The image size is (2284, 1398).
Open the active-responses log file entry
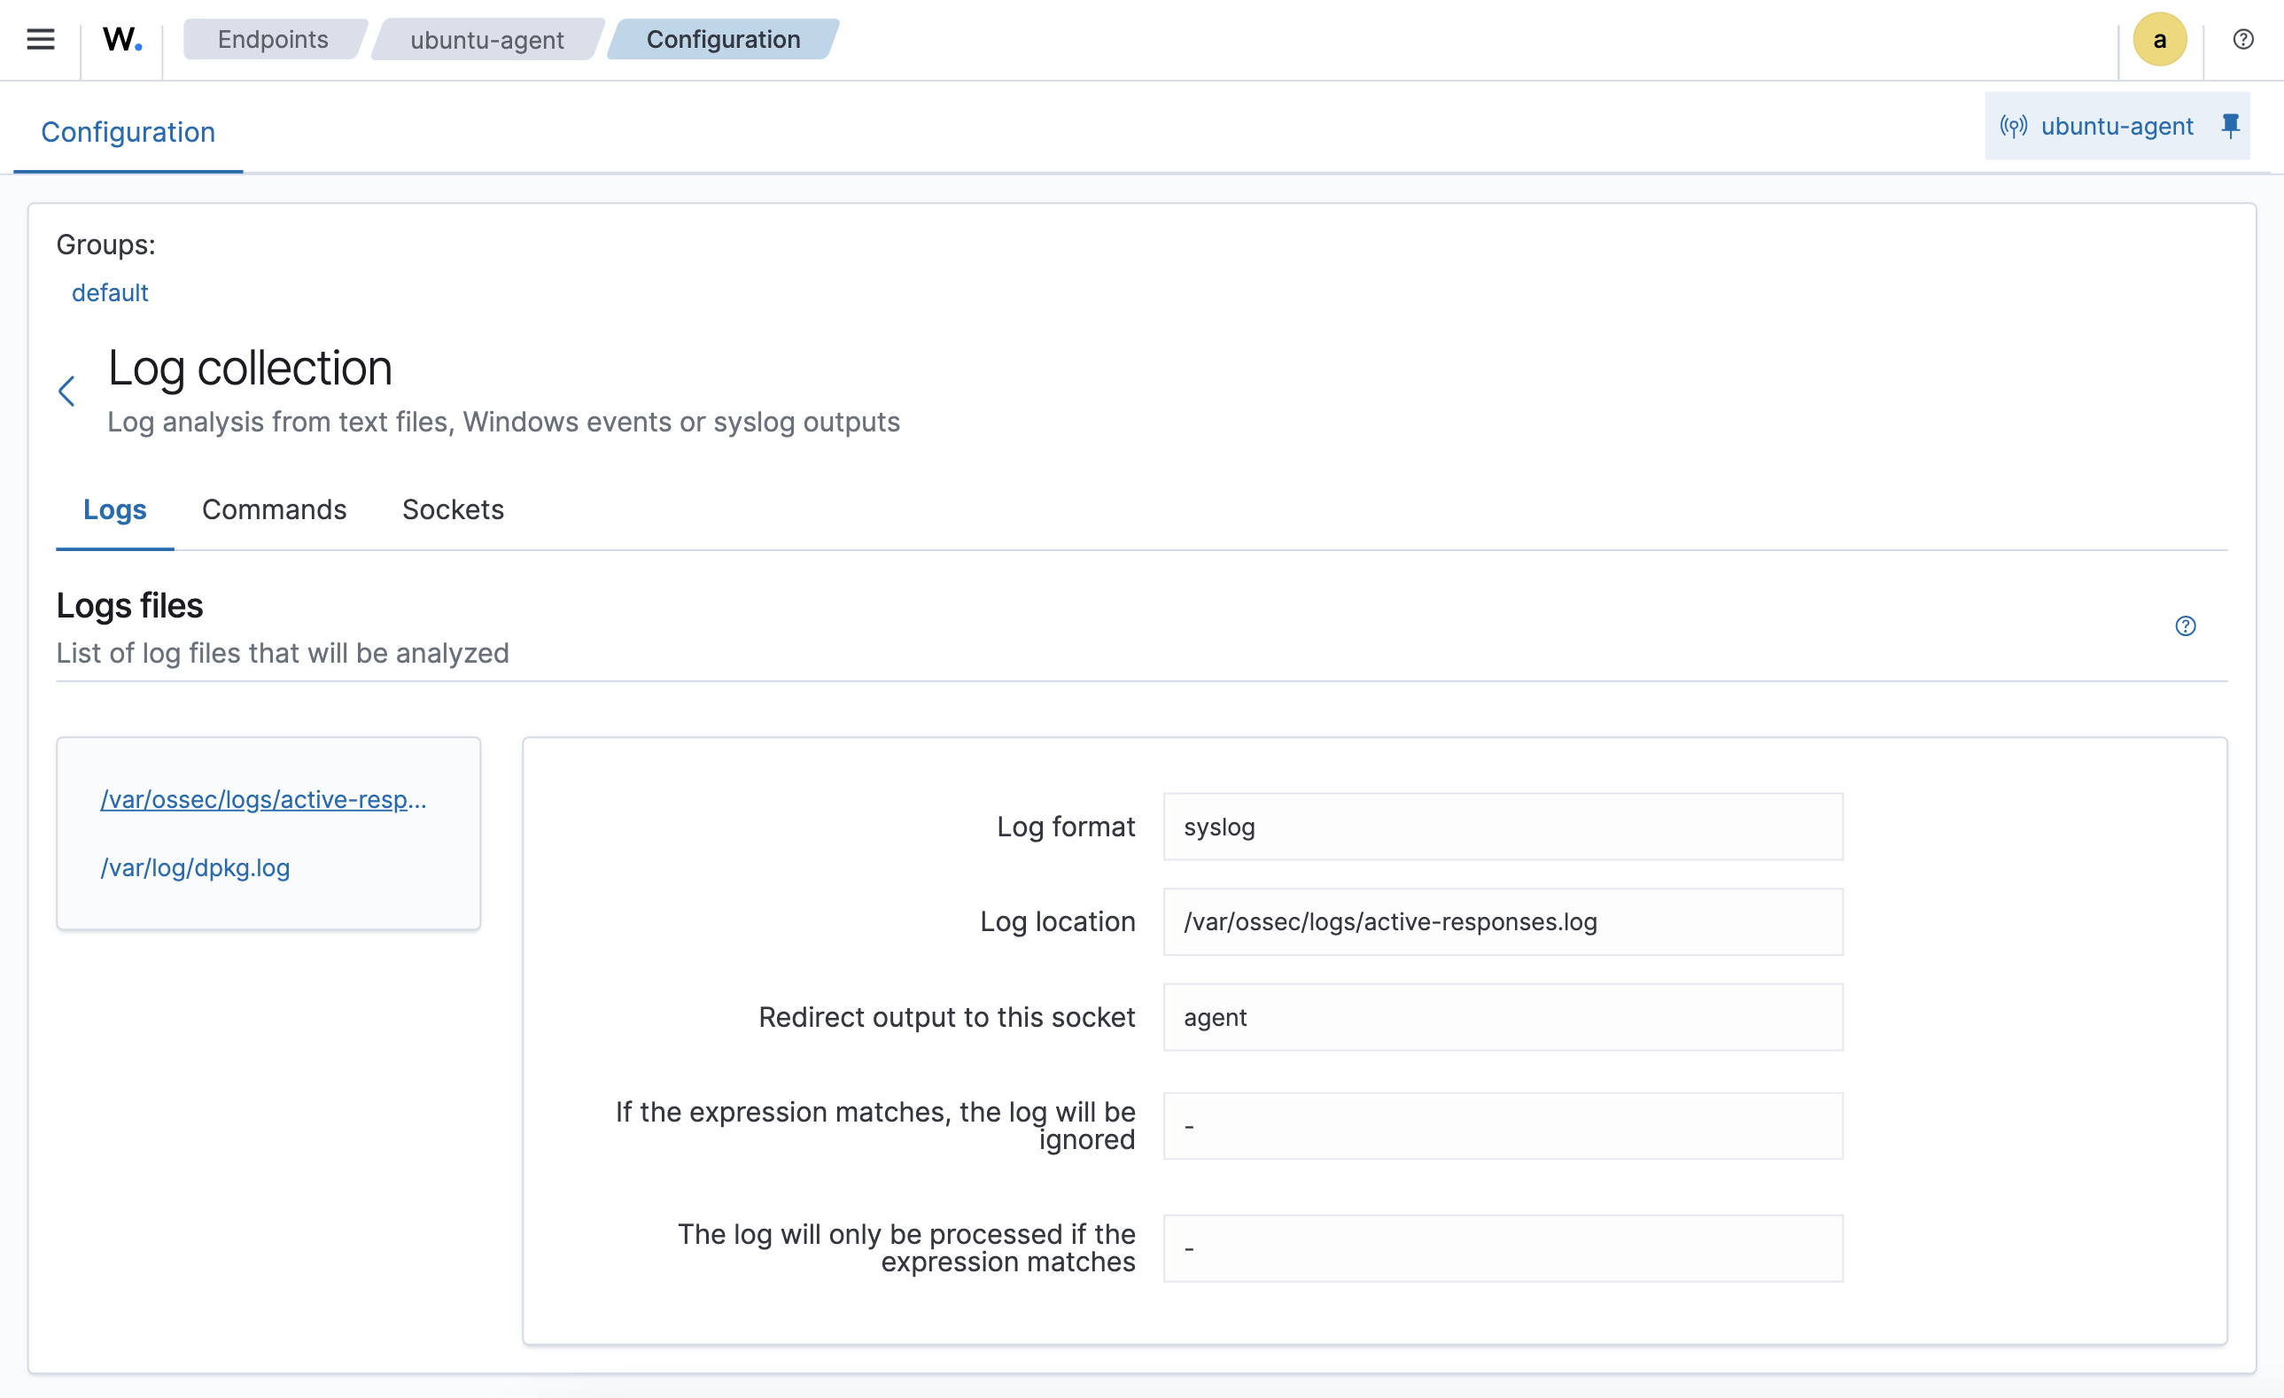[263, 799]
